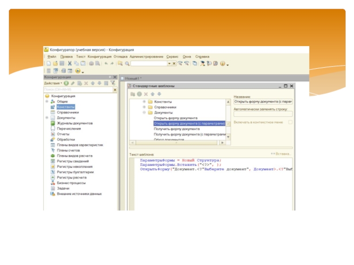Click the start debugging play icon
Image resolution: width=354 pixels, height=265 pixels.
coord(77,71)
